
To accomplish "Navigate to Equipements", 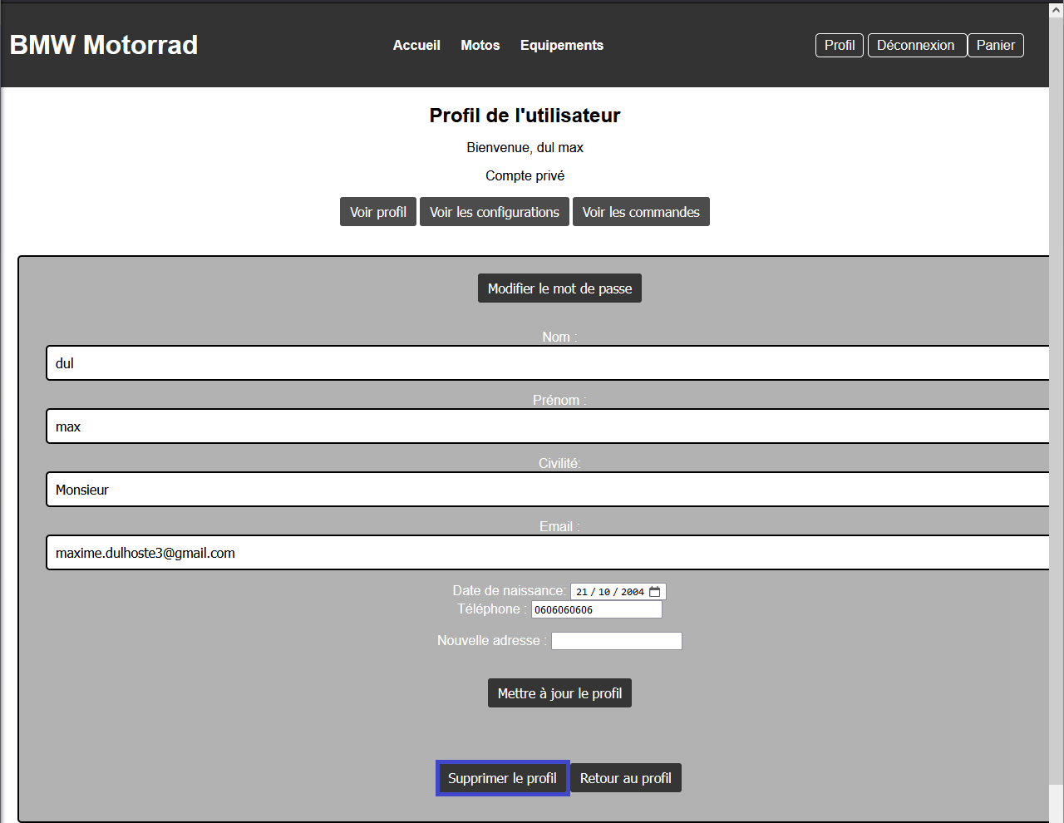I will pos(562,45).
